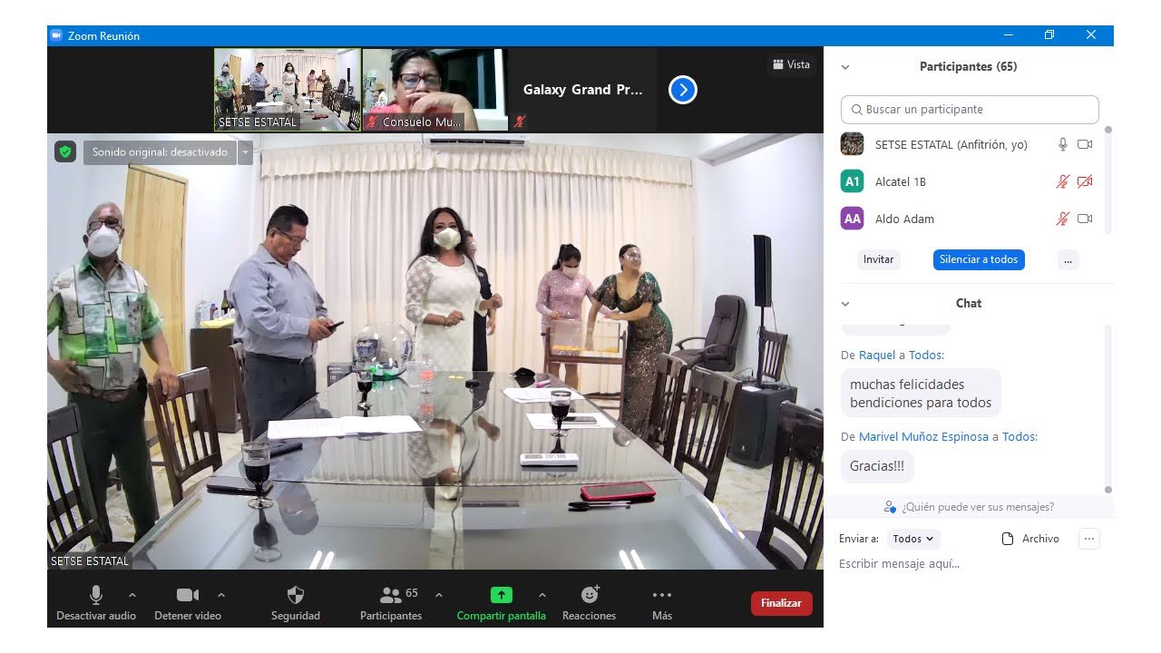1161x653 pixels.
Task: Click Todos recipient link after Raquel
Action: pos(926,355)
